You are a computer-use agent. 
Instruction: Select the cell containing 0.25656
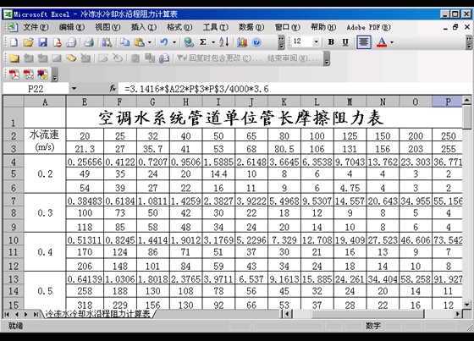(x=85, y=162)
